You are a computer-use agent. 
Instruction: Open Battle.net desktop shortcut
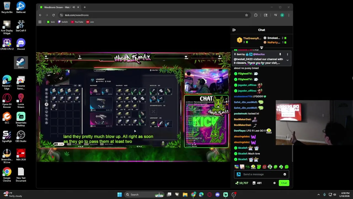(x=21, y=7)
